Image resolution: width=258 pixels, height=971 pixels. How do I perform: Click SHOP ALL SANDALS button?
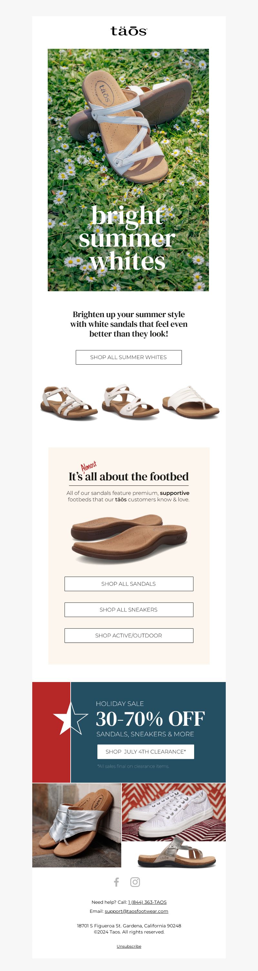coord(129,583)
